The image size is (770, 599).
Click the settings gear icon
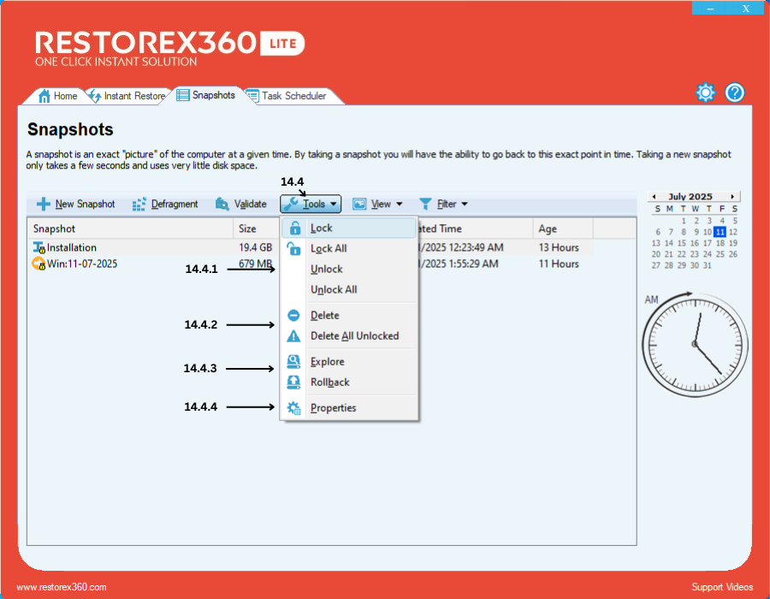705,92
